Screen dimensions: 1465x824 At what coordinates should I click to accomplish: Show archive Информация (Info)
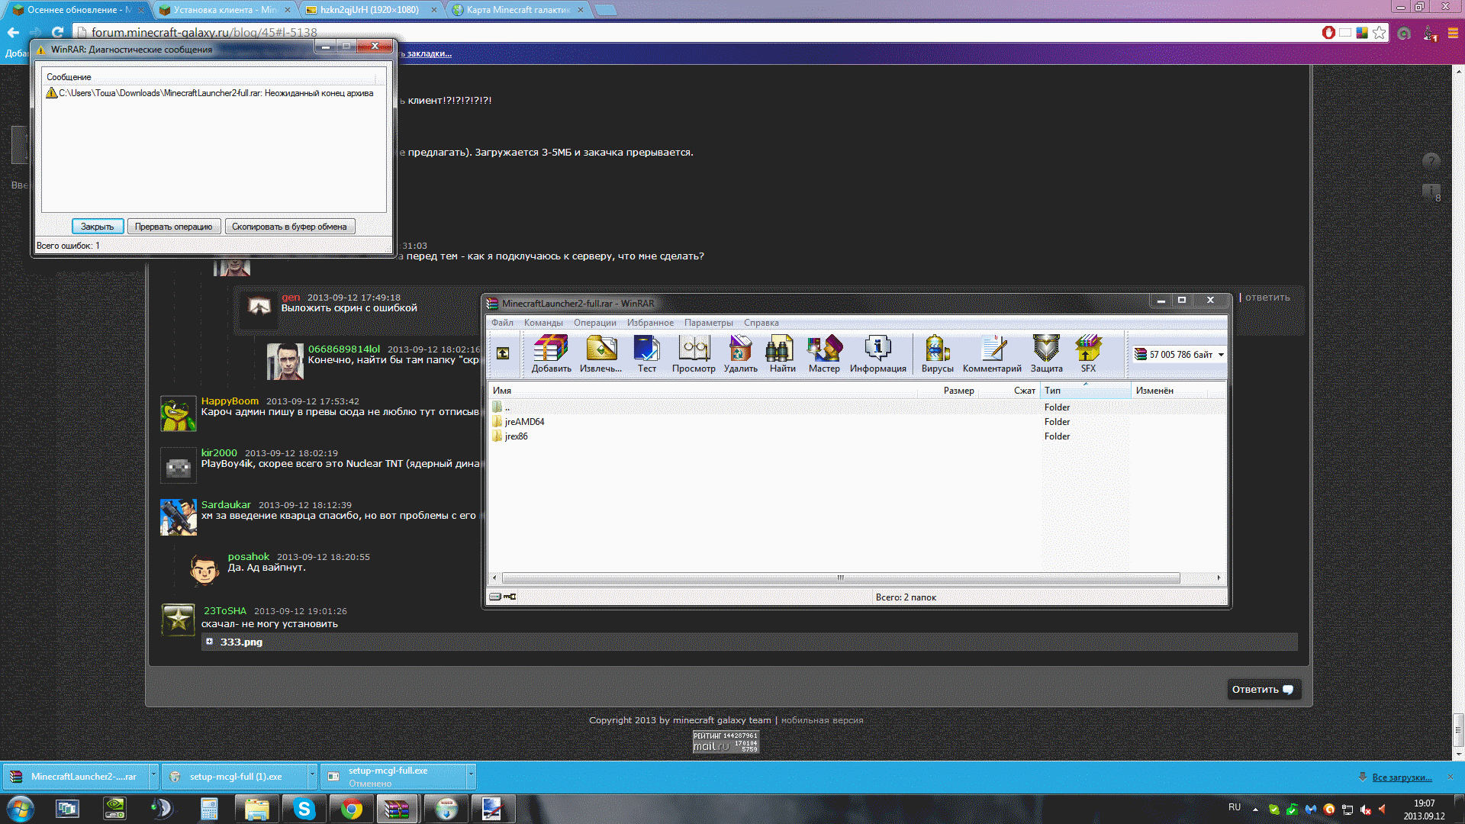(877, 354)
